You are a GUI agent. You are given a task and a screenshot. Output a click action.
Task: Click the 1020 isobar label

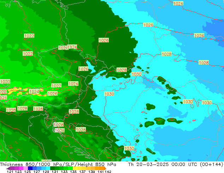5,82
